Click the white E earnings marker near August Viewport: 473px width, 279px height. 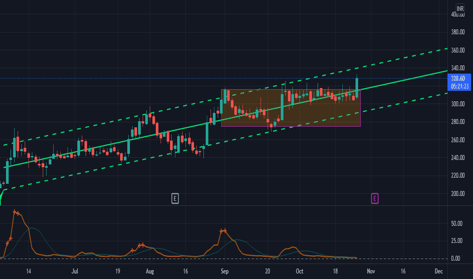(x=175, y=198)
